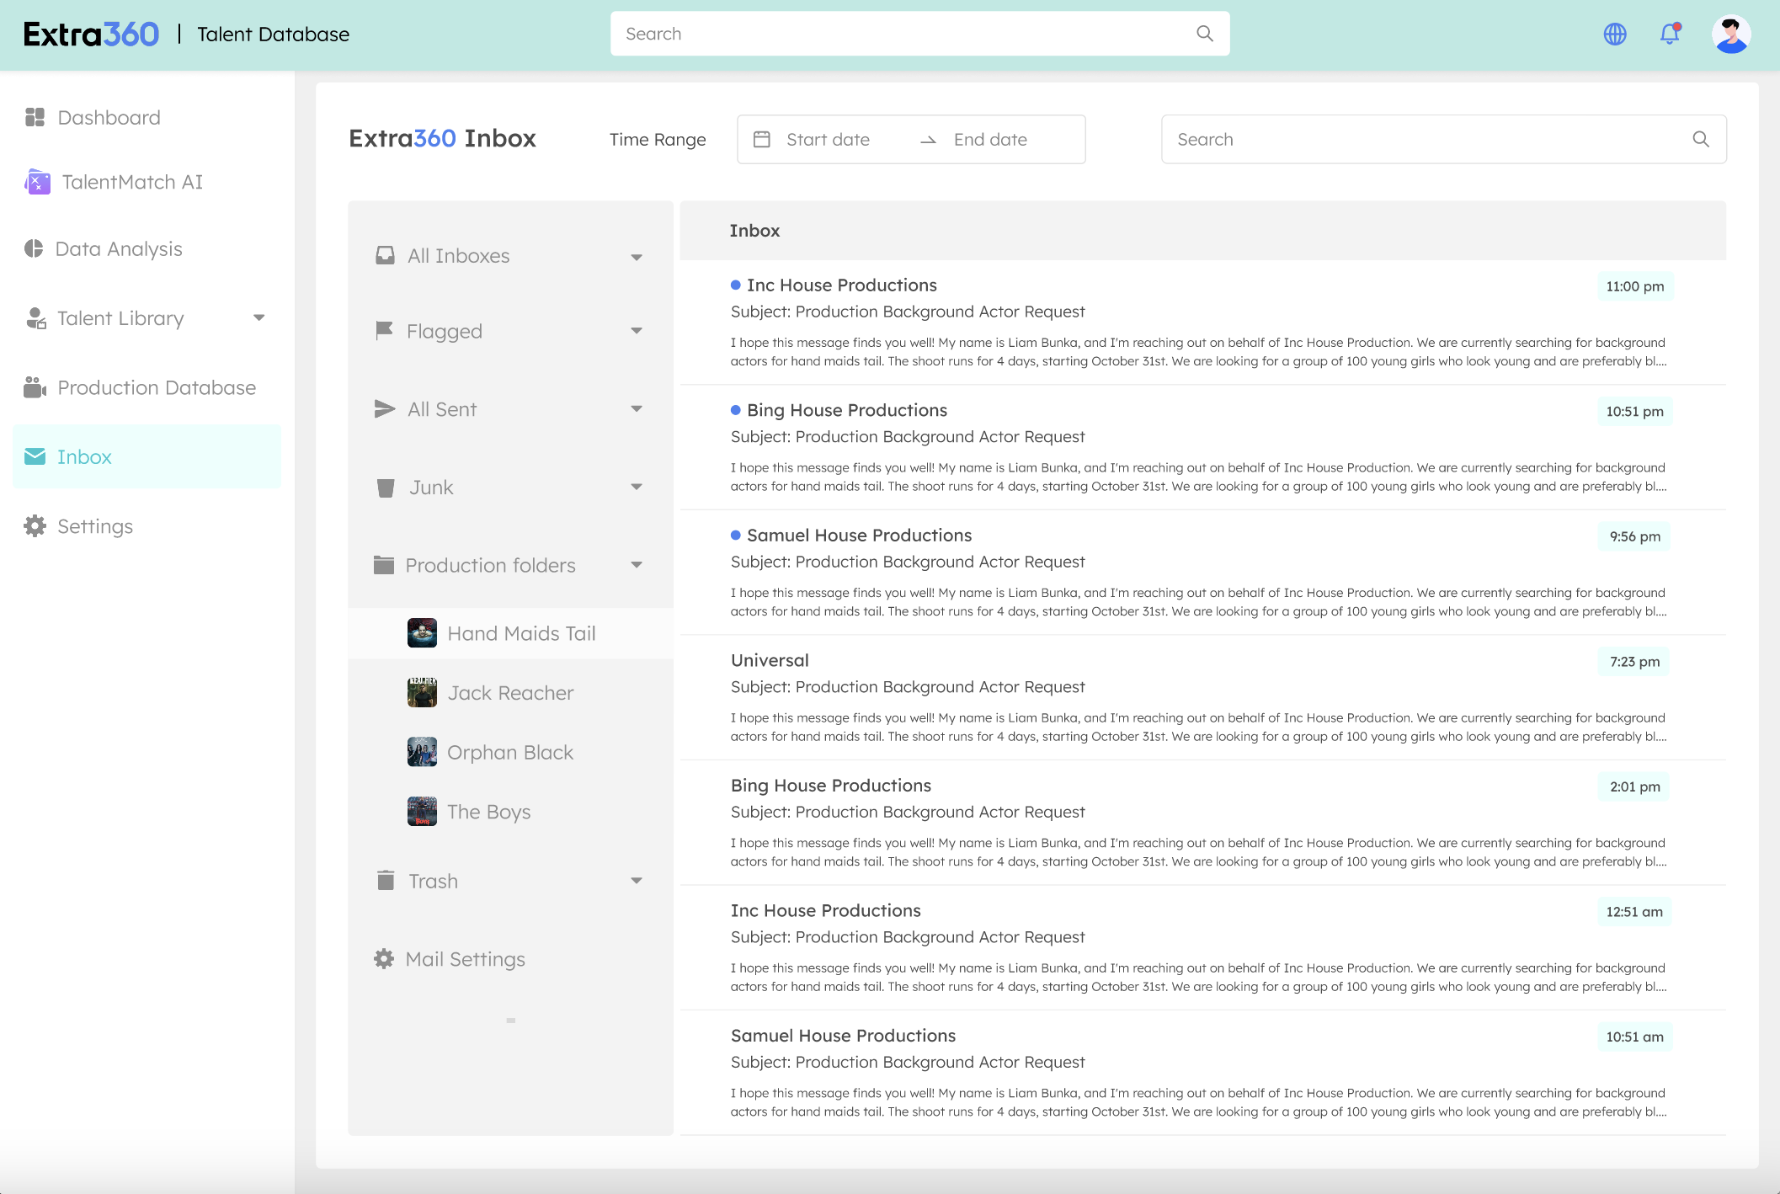Click the 7:23 pm timestamp badge
Screen dimensions: 1780x1194
[1634, 661]
